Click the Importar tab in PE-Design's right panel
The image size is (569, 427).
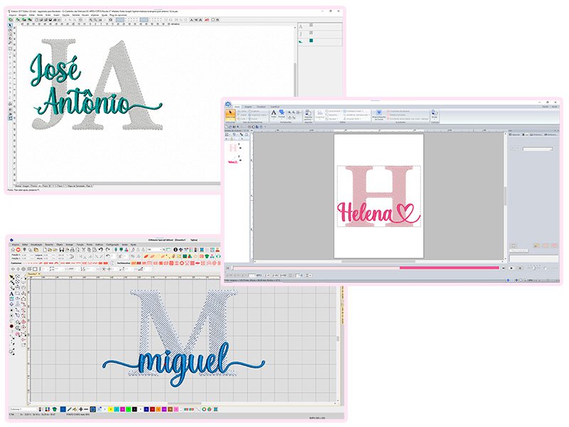click(516, 133)
